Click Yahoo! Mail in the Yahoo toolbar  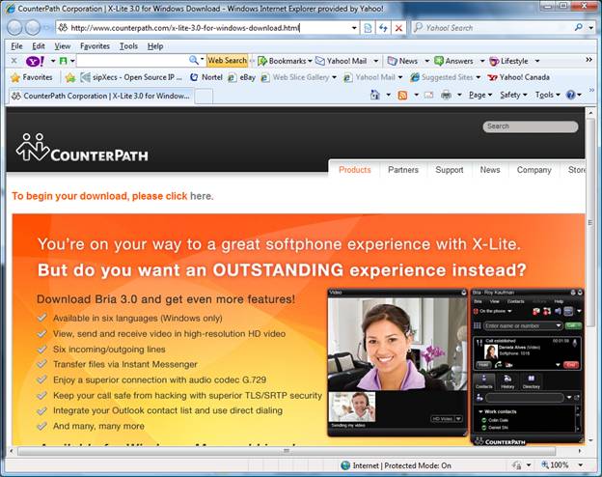coord(342,61)
